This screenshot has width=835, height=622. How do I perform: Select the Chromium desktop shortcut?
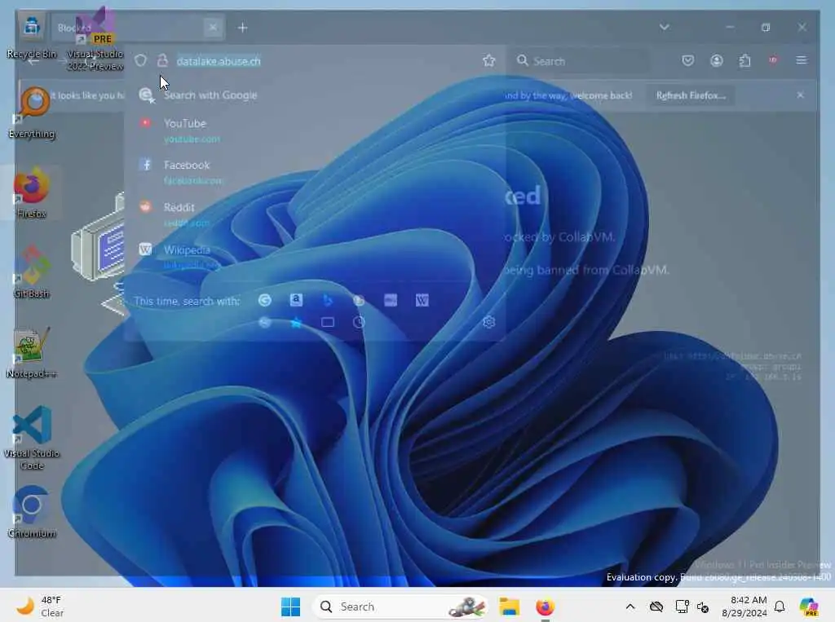point(32,512)
